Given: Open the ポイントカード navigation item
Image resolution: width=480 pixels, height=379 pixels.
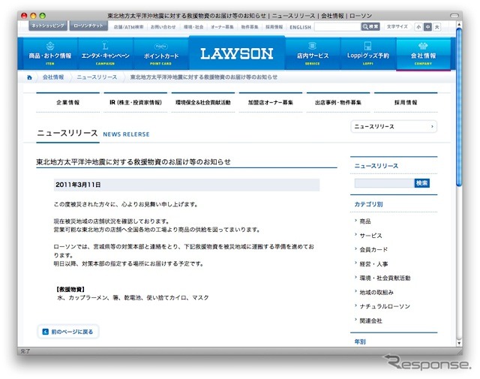Looking at the screenshot, I should tap(161, 54).
